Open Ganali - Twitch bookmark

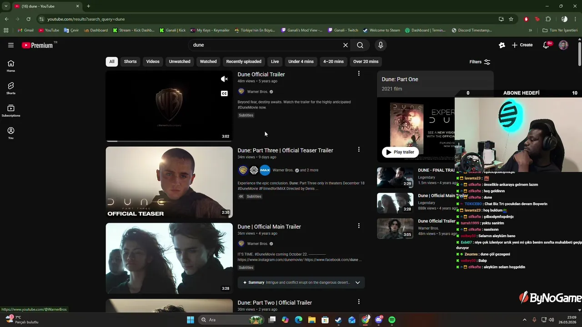[x=342, y=30]
